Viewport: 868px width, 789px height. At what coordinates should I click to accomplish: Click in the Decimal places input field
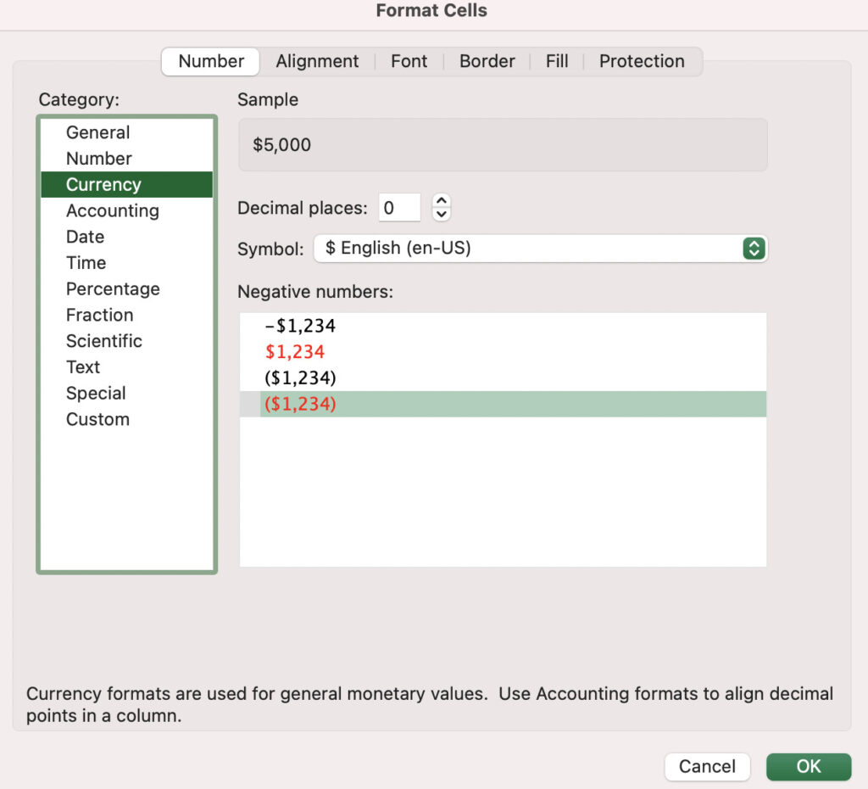pyautogui.click(x=399, y=207)
